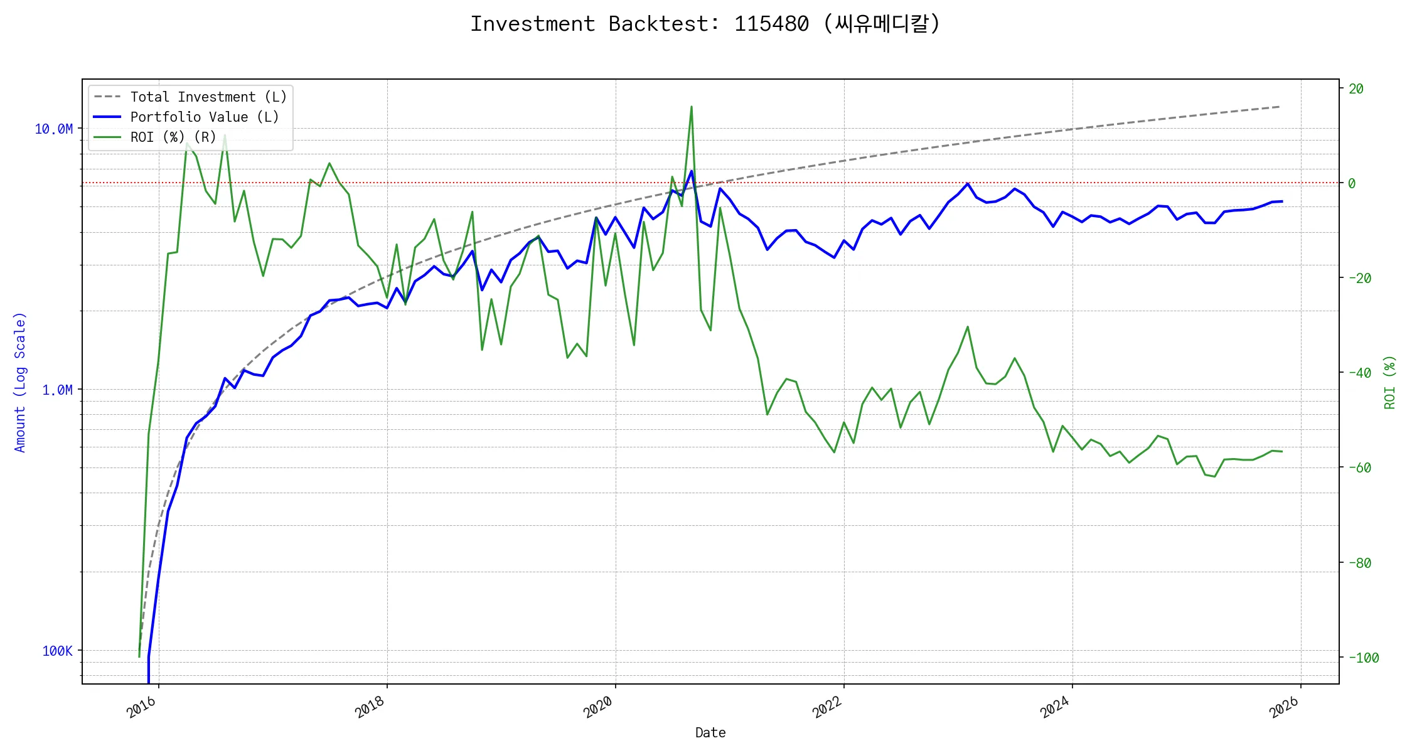Click the Date x-axis title

(710, 733)
